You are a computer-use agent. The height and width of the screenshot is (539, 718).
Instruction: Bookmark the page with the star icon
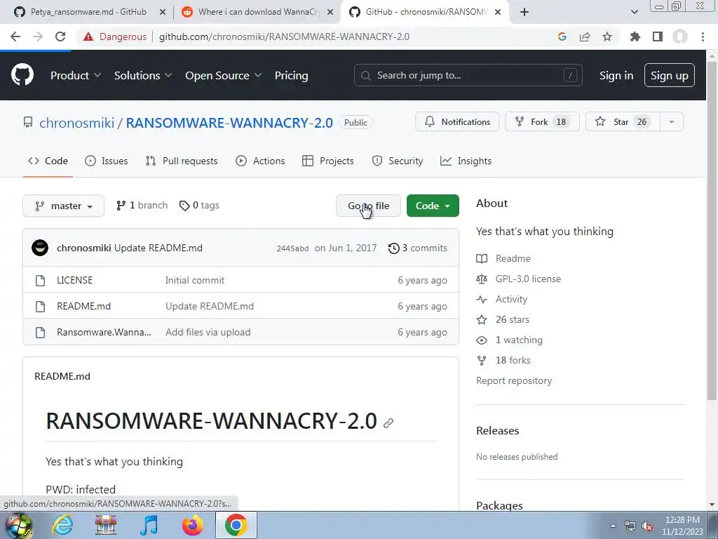coord(607,36)
